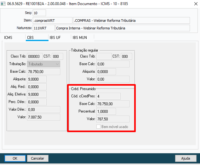
Task: Click the Cancelar button
Action: pos(37,158)
